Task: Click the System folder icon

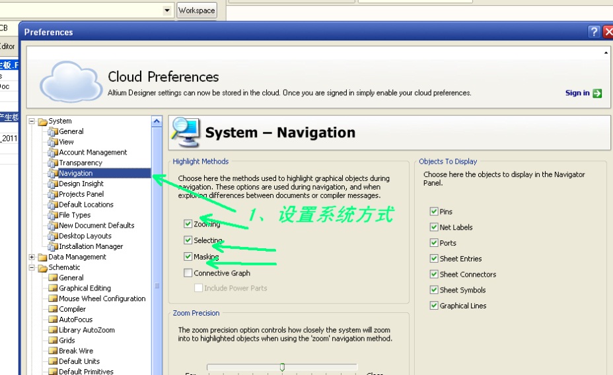Action: (x=43, y=121)
